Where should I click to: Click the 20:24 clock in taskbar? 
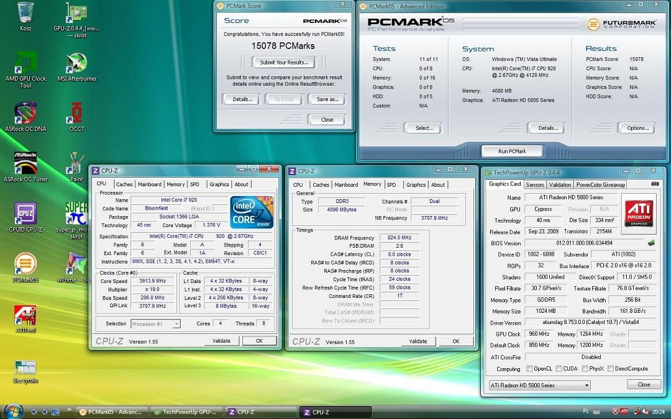(x=658, y=412)
